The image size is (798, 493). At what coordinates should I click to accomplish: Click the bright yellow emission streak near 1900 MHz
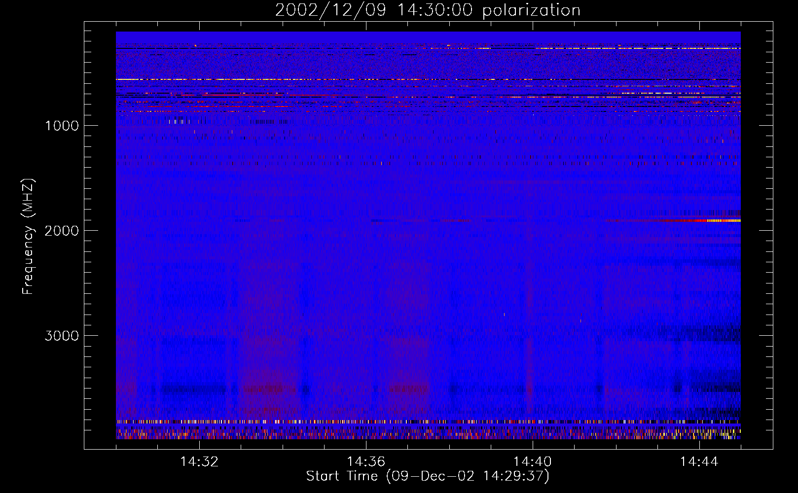pos(724,221)
